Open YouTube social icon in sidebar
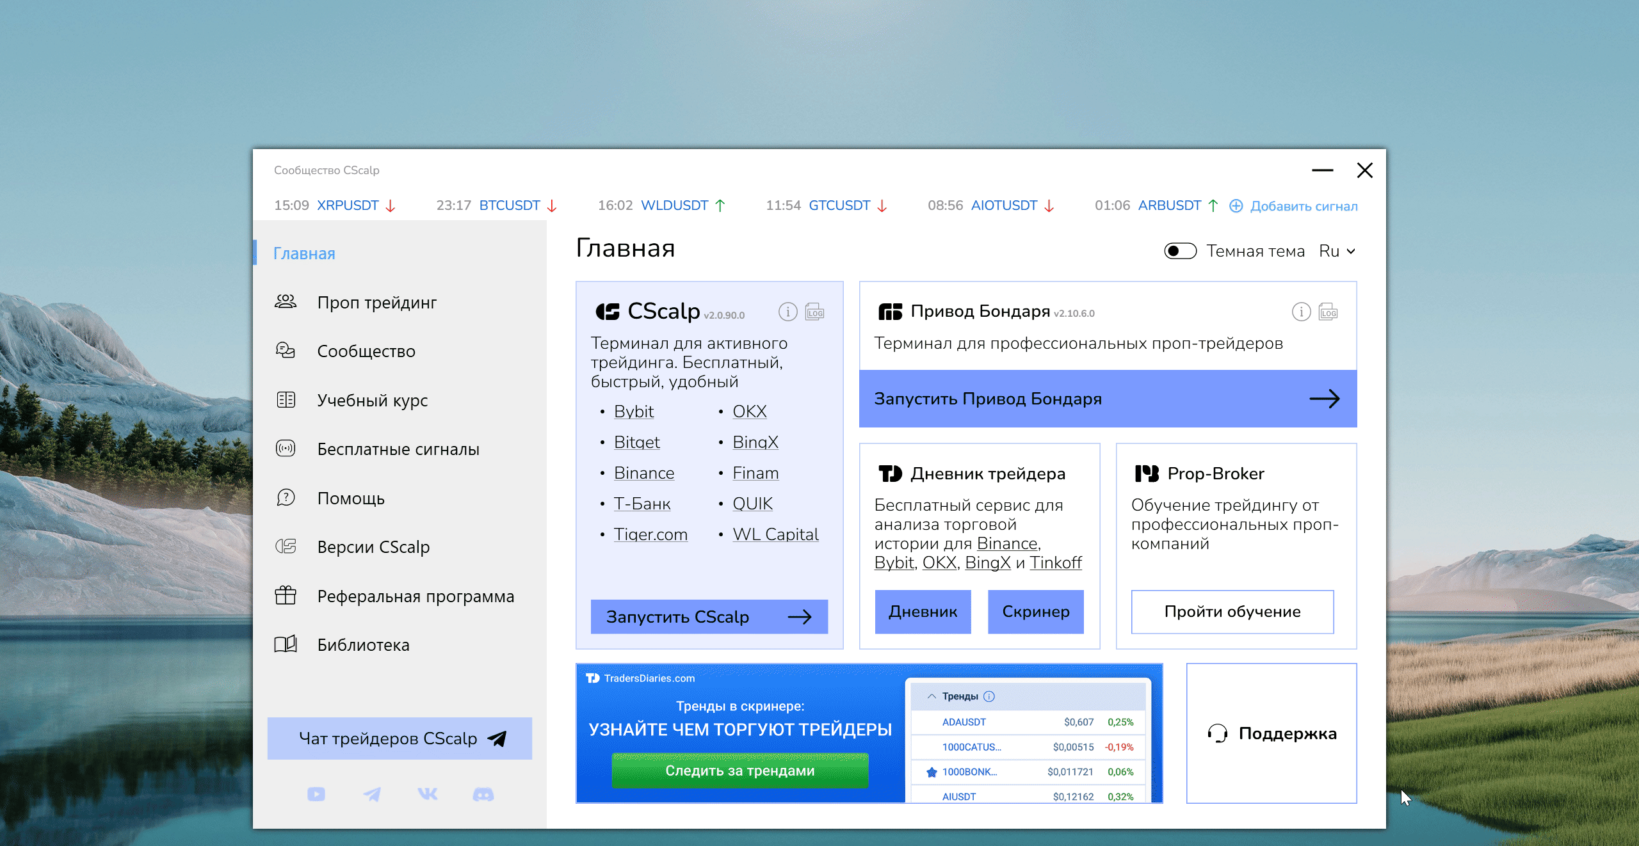The width and height of the screenshot is (1639, 846). 316,794
